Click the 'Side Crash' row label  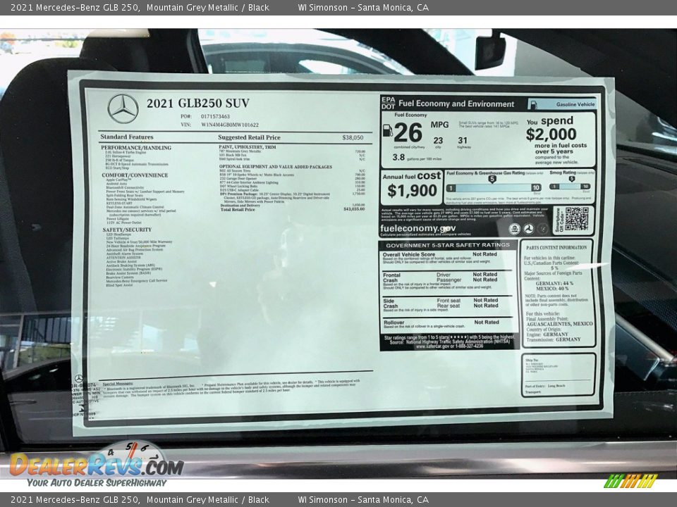click(390, 303)
